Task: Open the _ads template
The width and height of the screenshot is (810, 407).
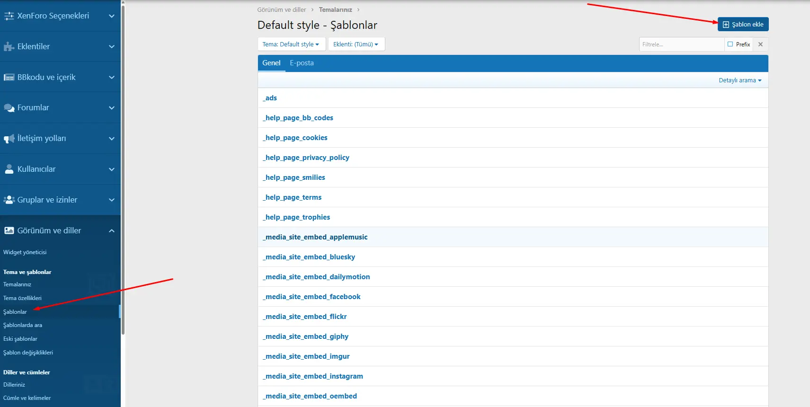Action: pos(270,98)
